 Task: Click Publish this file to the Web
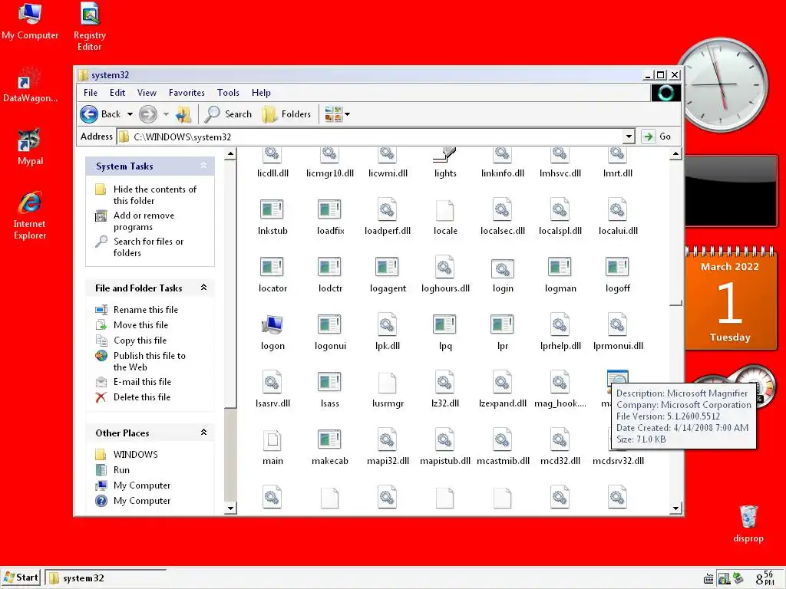pyautogui.click(x=150, y=361)
